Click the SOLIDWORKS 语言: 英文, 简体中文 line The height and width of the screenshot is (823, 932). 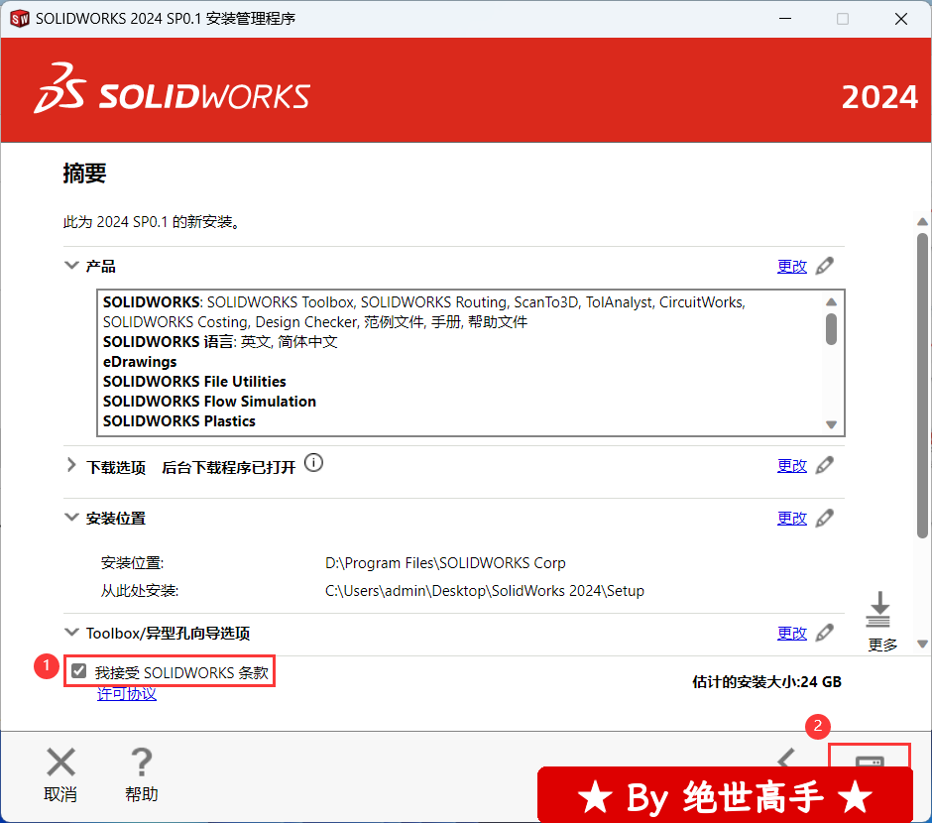[220, 342]
